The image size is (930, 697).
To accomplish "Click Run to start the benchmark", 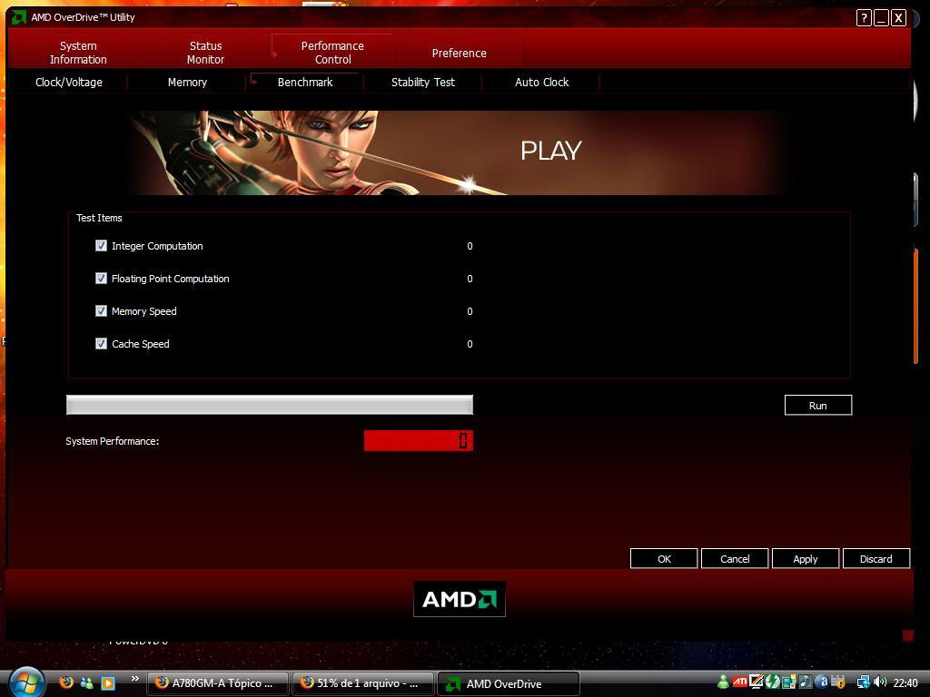I will click(818, 406).
